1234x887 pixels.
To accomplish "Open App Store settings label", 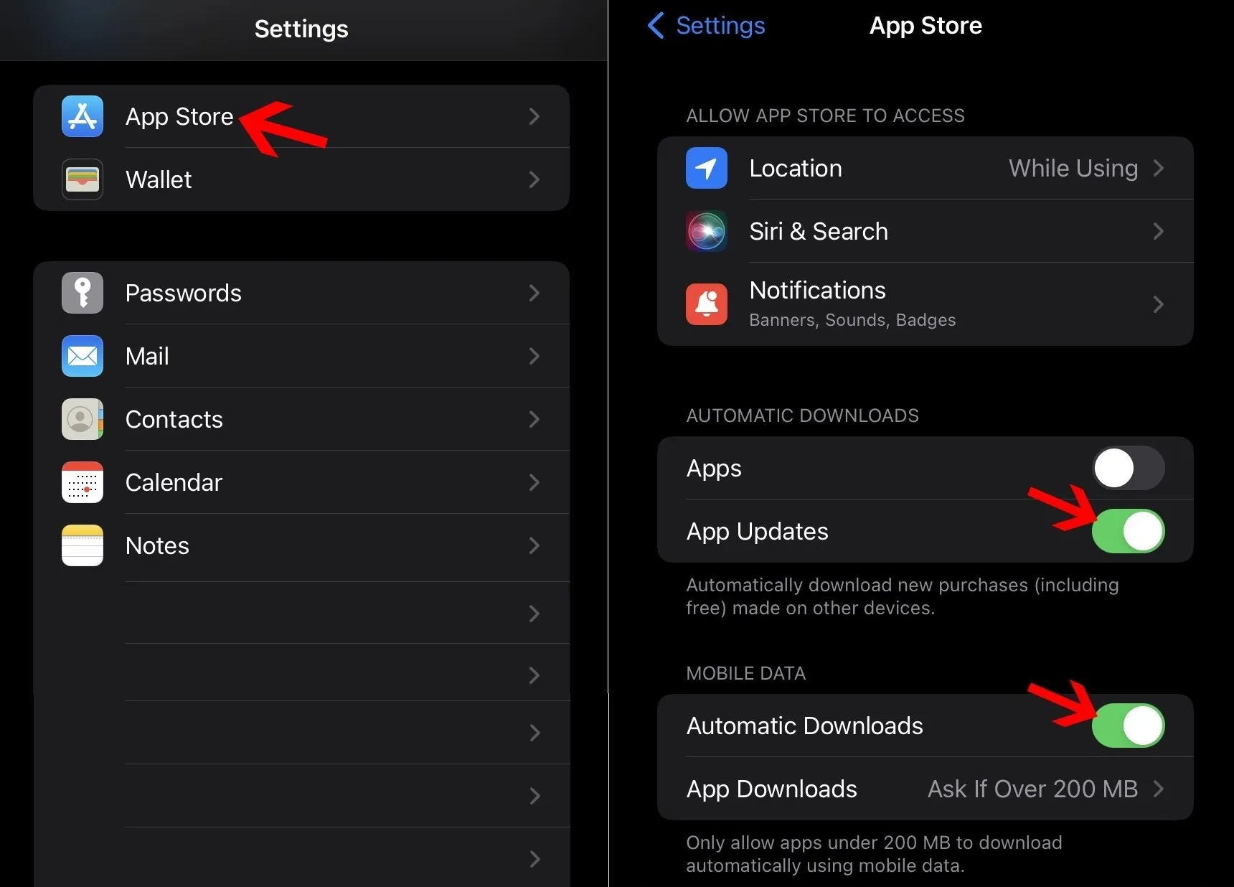I will pyautogui.click(x=179, y=117).
